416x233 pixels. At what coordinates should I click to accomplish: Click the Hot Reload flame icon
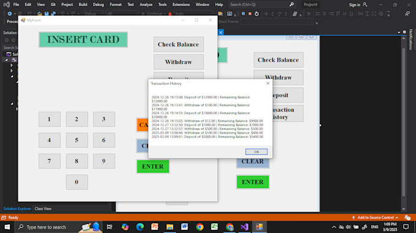click(170, 13)
